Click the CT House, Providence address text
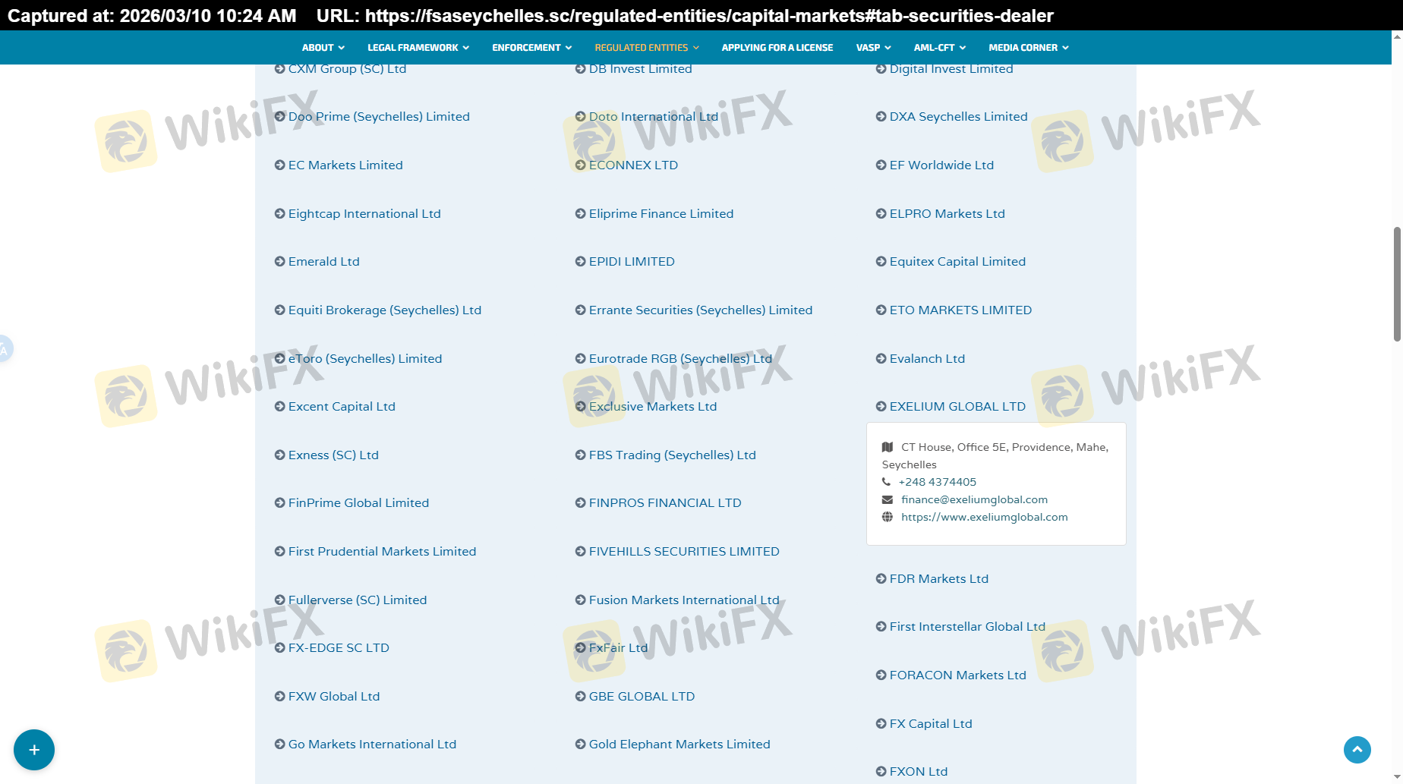 (x=995, y=455)
